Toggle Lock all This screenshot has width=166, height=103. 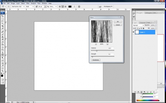143,28
